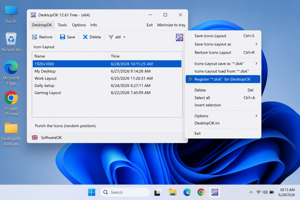This screenshot has height=200, width=300.
Task: Click Minimize to tray
Action: (x=171, y=25)
